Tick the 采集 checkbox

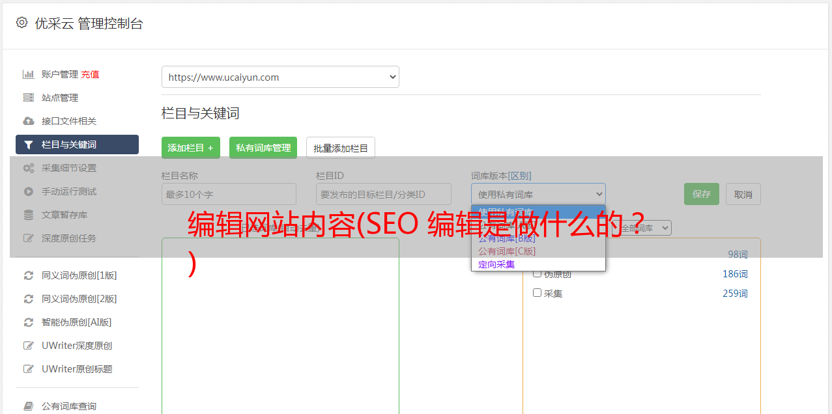pyautogui.click(x=538, y=293)
